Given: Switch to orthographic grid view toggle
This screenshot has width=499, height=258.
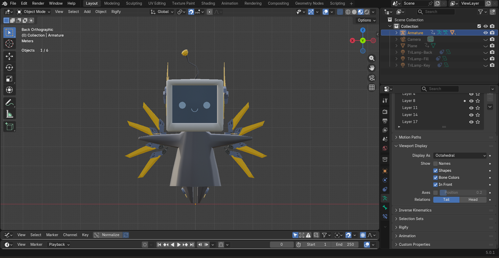Looking at the screenshot, I should (372, 88).
